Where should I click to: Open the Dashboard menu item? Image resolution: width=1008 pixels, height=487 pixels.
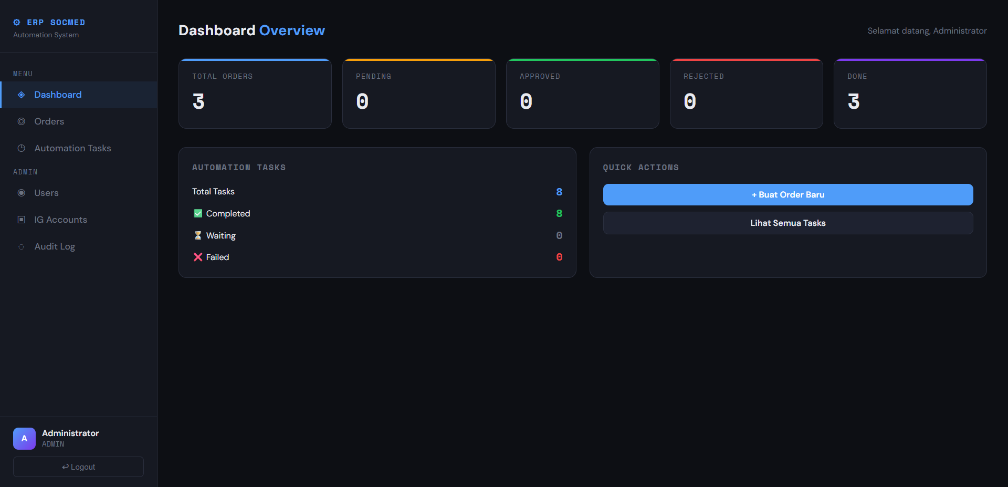pyautogui.click(x=79, y=95)
